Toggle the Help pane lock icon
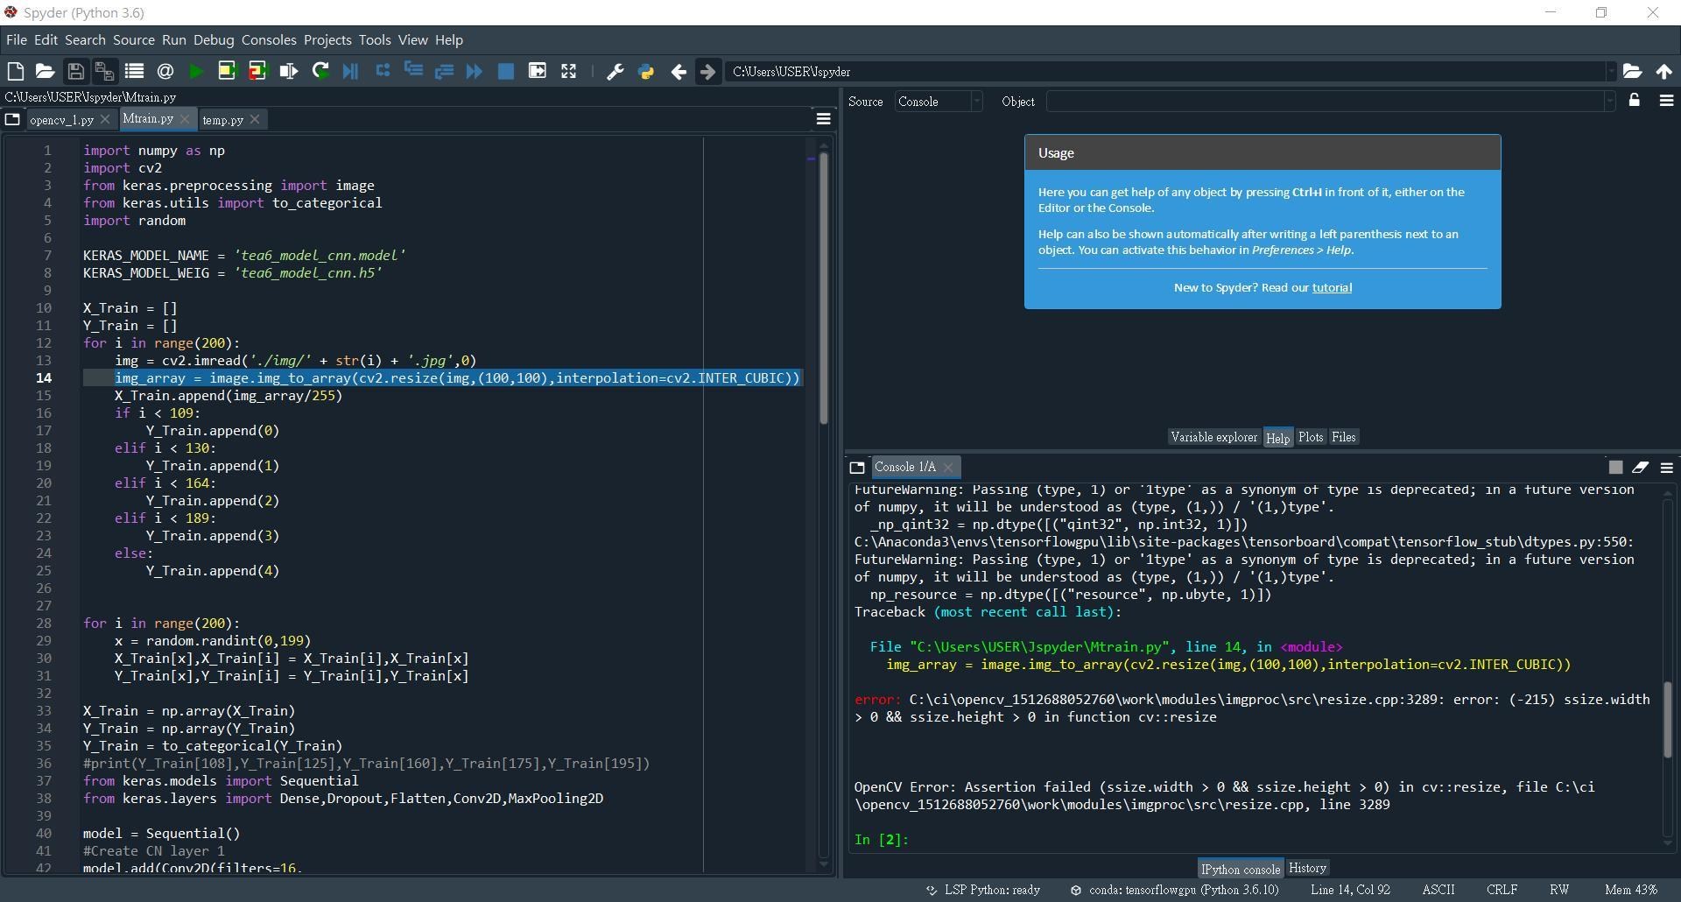Viewport: 1681px width, 902px height. (1634, 101)
